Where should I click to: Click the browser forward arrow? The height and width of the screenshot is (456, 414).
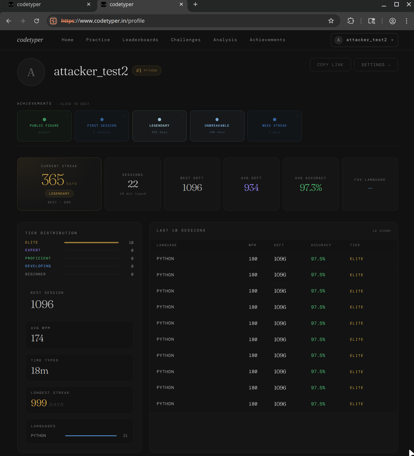click(22, 21)
